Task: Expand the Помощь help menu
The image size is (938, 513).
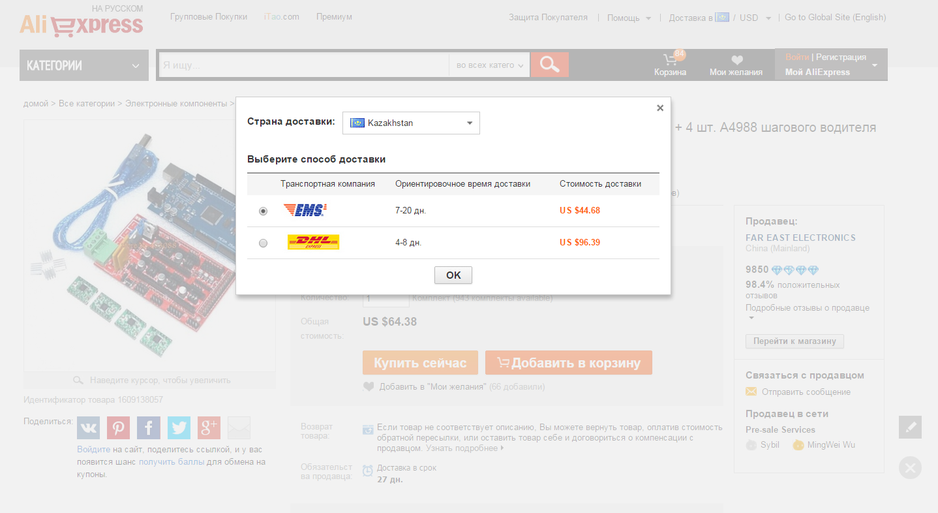Action: pyautogui.click(x=629, y=18)
